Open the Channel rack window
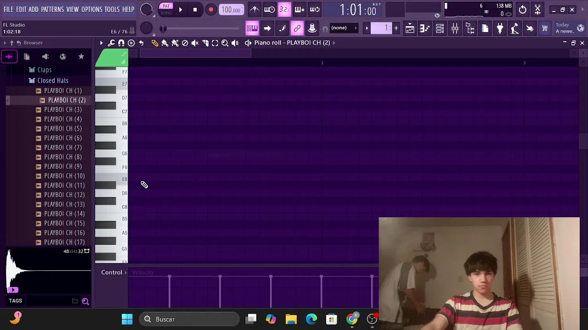Viewport: 588px width, 330px height. (440, 28)
